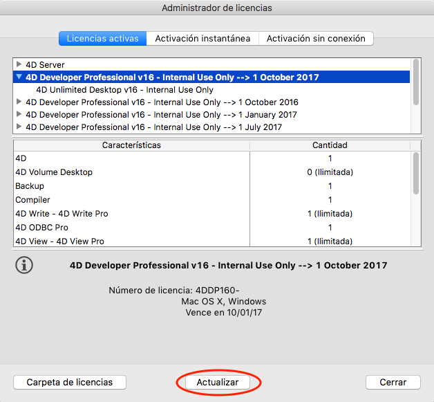Click 4D Write - 4D Write Pro row
This screenshot has width=434, height=402.
[132, 214]
